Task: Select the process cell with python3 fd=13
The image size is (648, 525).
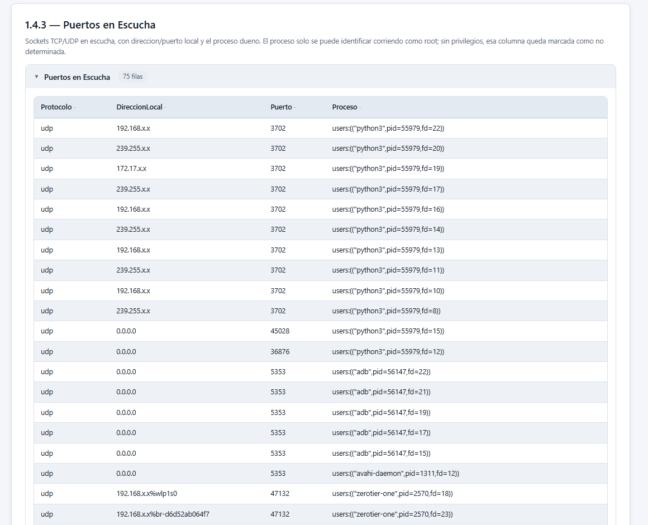Action: tap(388, 250)
